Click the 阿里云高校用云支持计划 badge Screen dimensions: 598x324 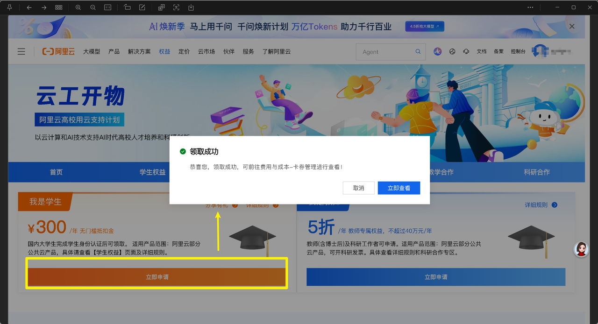79,120
